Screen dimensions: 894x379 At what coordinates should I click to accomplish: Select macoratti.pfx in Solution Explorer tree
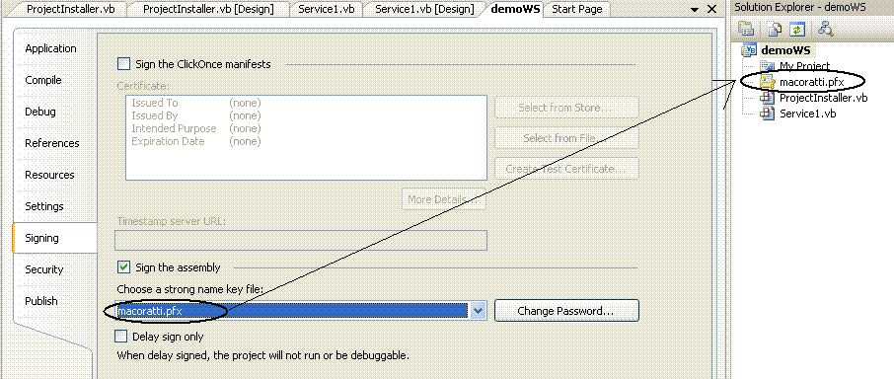point(811,82)
